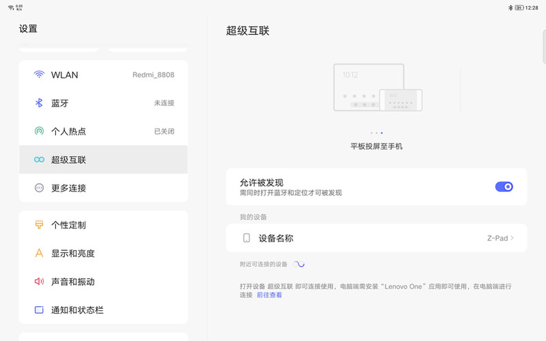The height and width of the screenshot is (341, 546).
Task: Open WLAN settings showing Redmi_8808
Action: tap(103, 74)
